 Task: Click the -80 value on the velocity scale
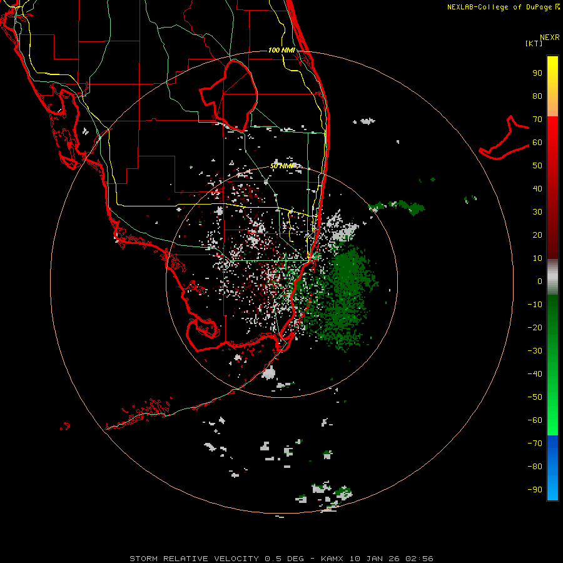coord(535,467)
